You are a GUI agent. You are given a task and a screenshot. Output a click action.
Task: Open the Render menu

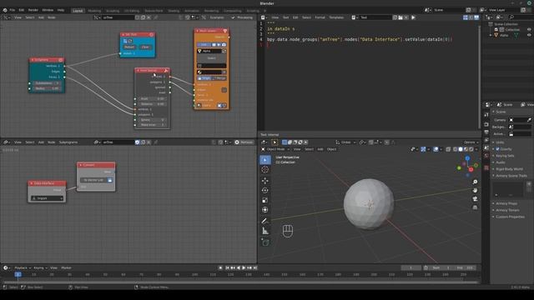33,10
